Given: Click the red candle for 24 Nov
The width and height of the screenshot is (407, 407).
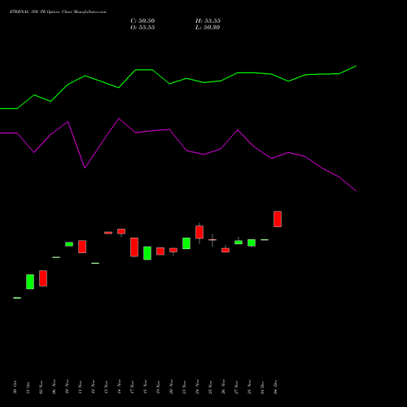Looking at the screenshot, I should click(199, 232).
